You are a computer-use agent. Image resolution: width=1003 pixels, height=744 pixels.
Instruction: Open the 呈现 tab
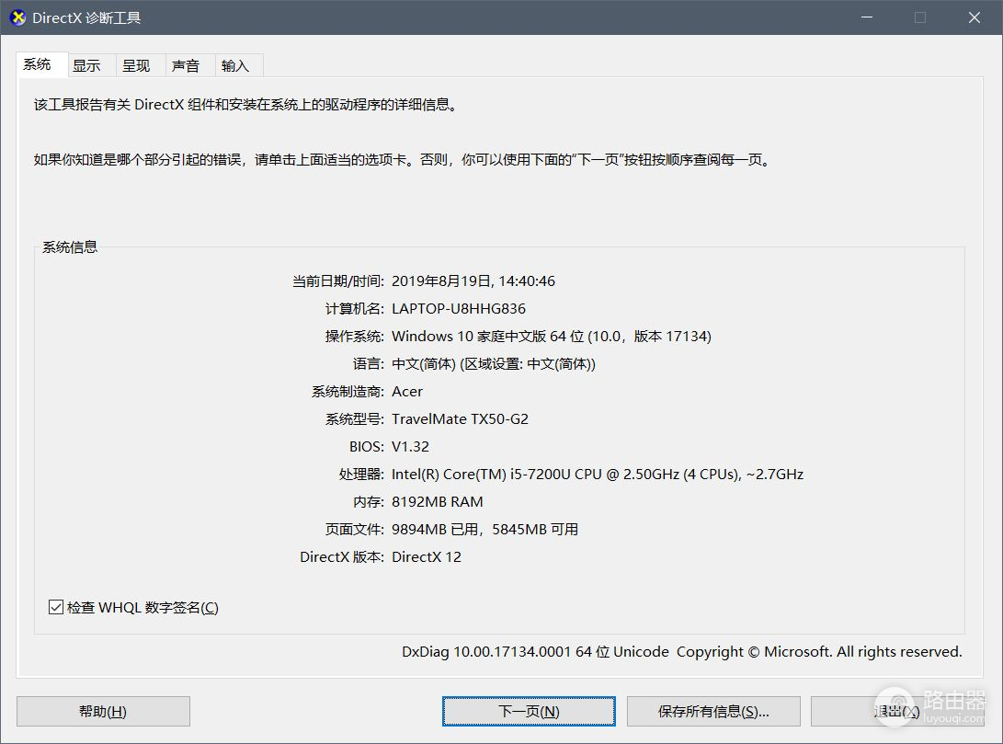[136, 65]
